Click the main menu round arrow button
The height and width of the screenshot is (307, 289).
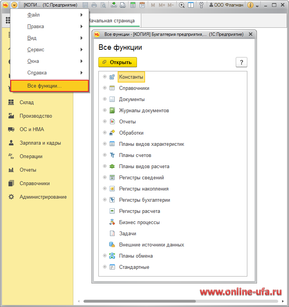click(14, 5)
